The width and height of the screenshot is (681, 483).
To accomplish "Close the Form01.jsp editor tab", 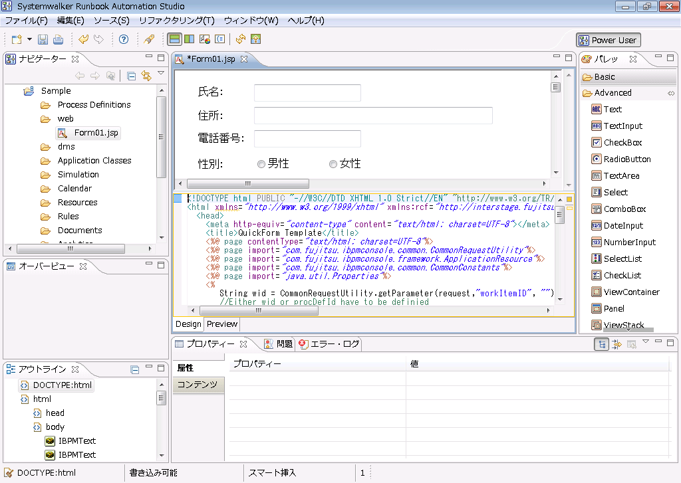I will pos(244,59).
